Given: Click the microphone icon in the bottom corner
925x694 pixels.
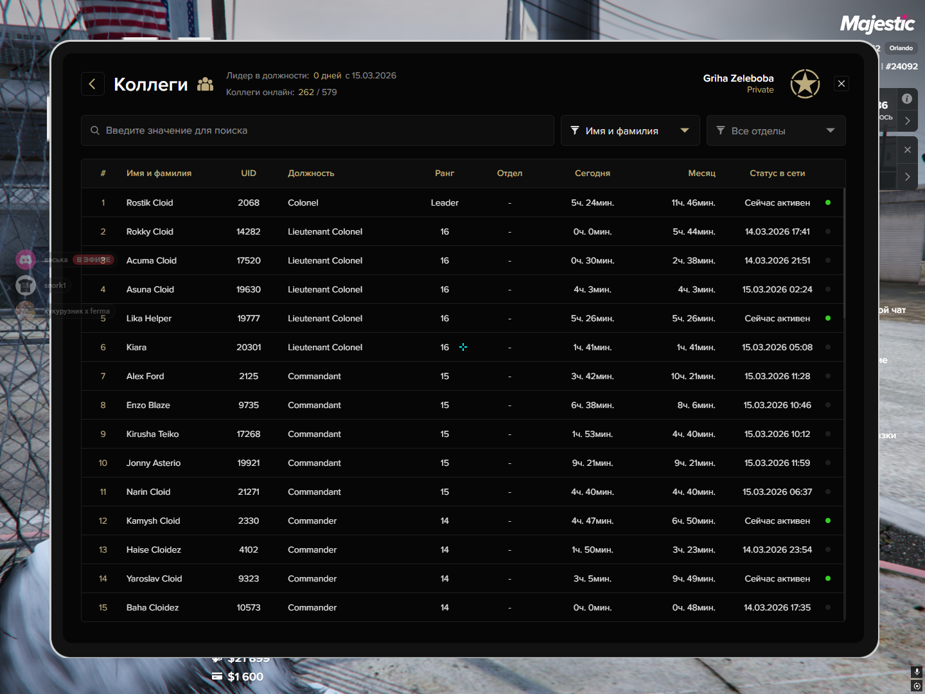Looking at the screenshot, I should tap(917, 672).
